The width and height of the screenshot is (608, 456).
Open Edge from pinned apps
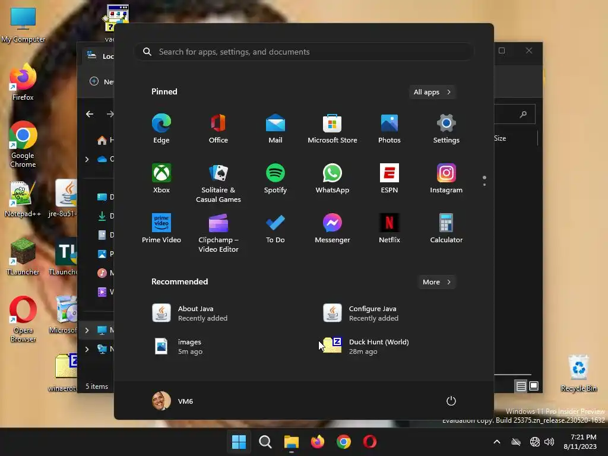[161, 129]
